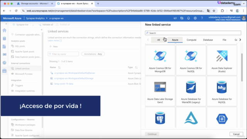Open browser tab search chevron
This screenshot has width=247, height=139.
(244, 3)
